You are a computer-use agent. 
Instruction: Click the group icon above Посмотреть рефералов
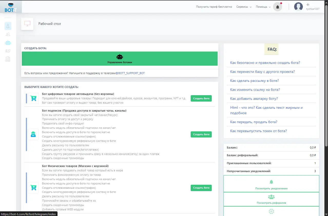[x=271, y=197]
